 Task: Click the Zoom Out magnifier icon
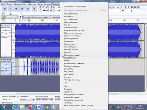point(129,7)
